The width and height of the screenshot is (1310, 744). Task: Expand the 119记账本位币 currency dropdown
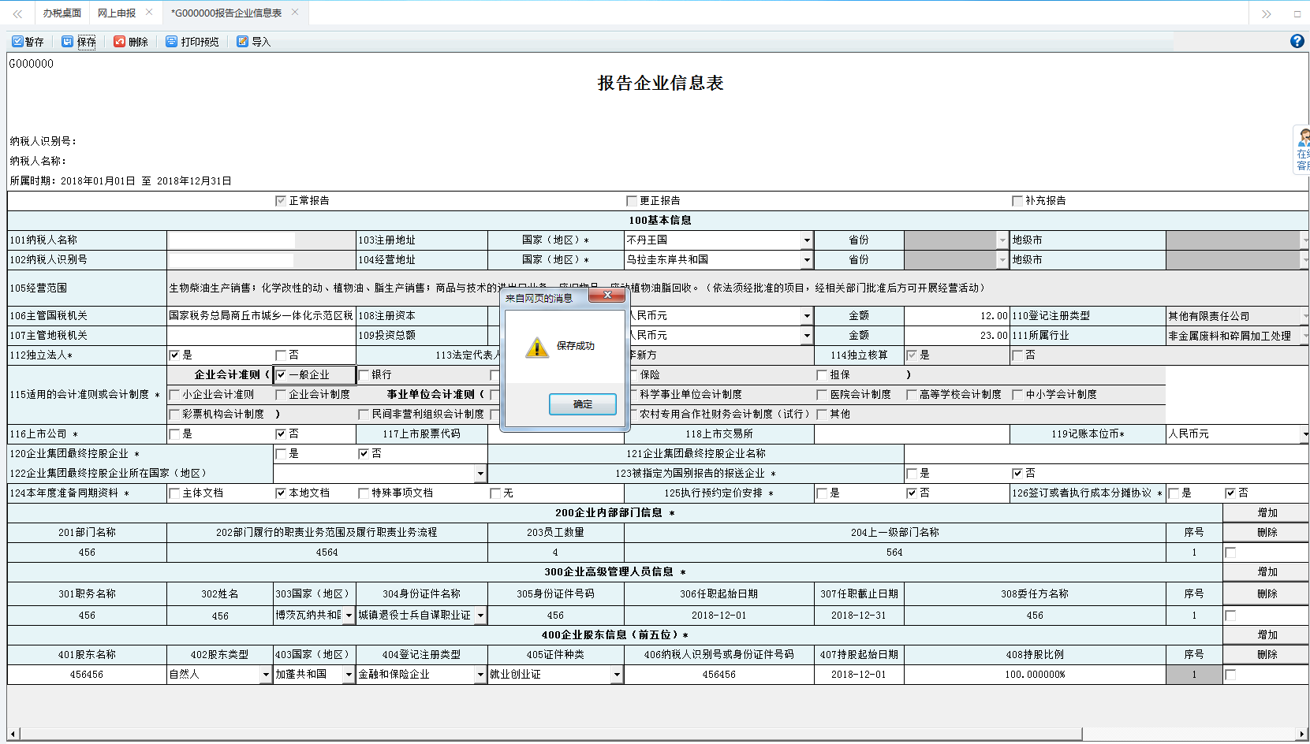pos(1306,433)
